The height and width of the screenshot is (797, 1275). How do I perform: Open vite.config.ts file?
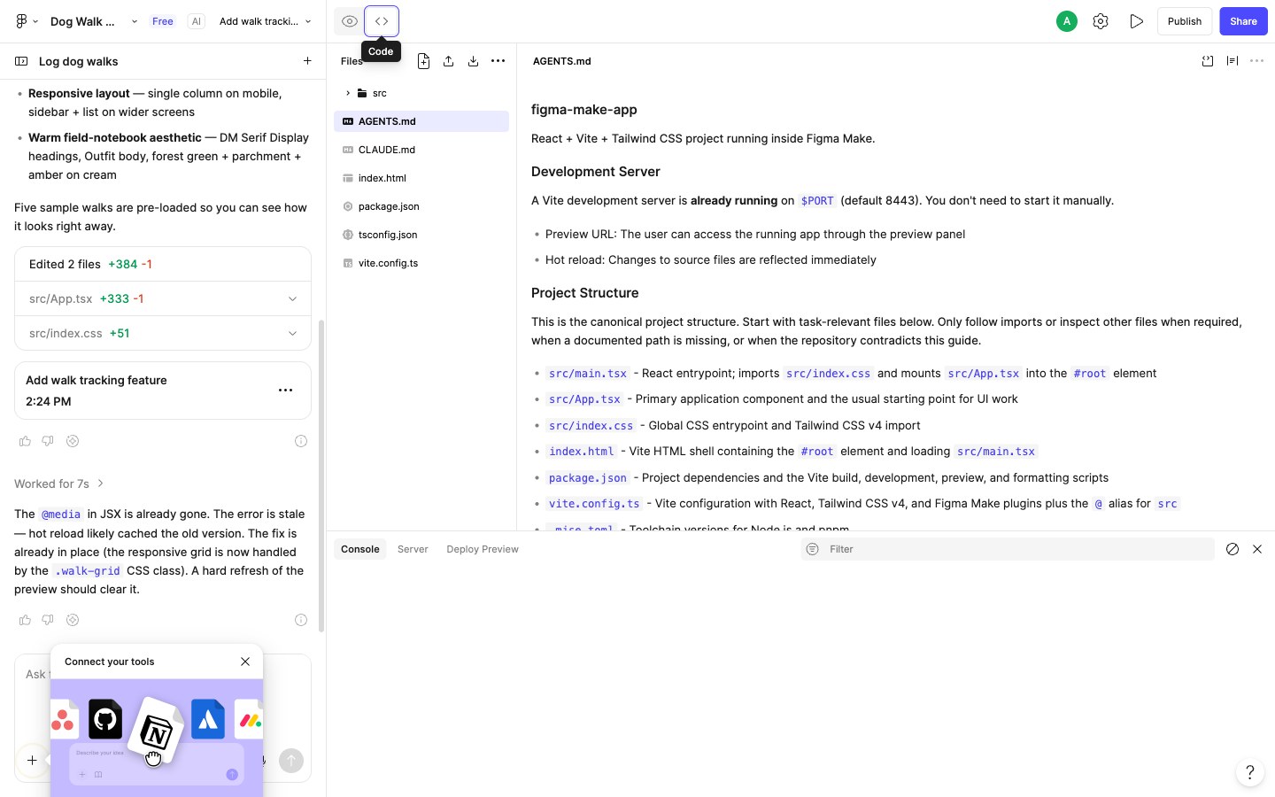[421, 263]
